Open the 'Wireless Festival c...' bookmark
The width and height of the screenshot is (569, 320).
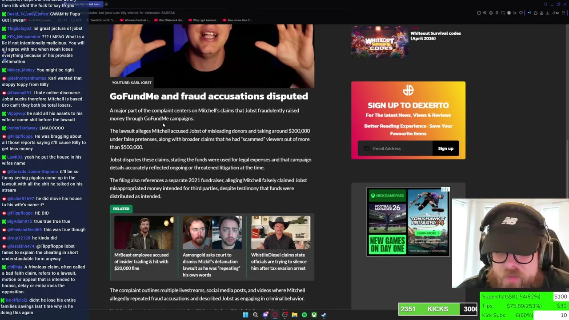(x=135, y=20)
